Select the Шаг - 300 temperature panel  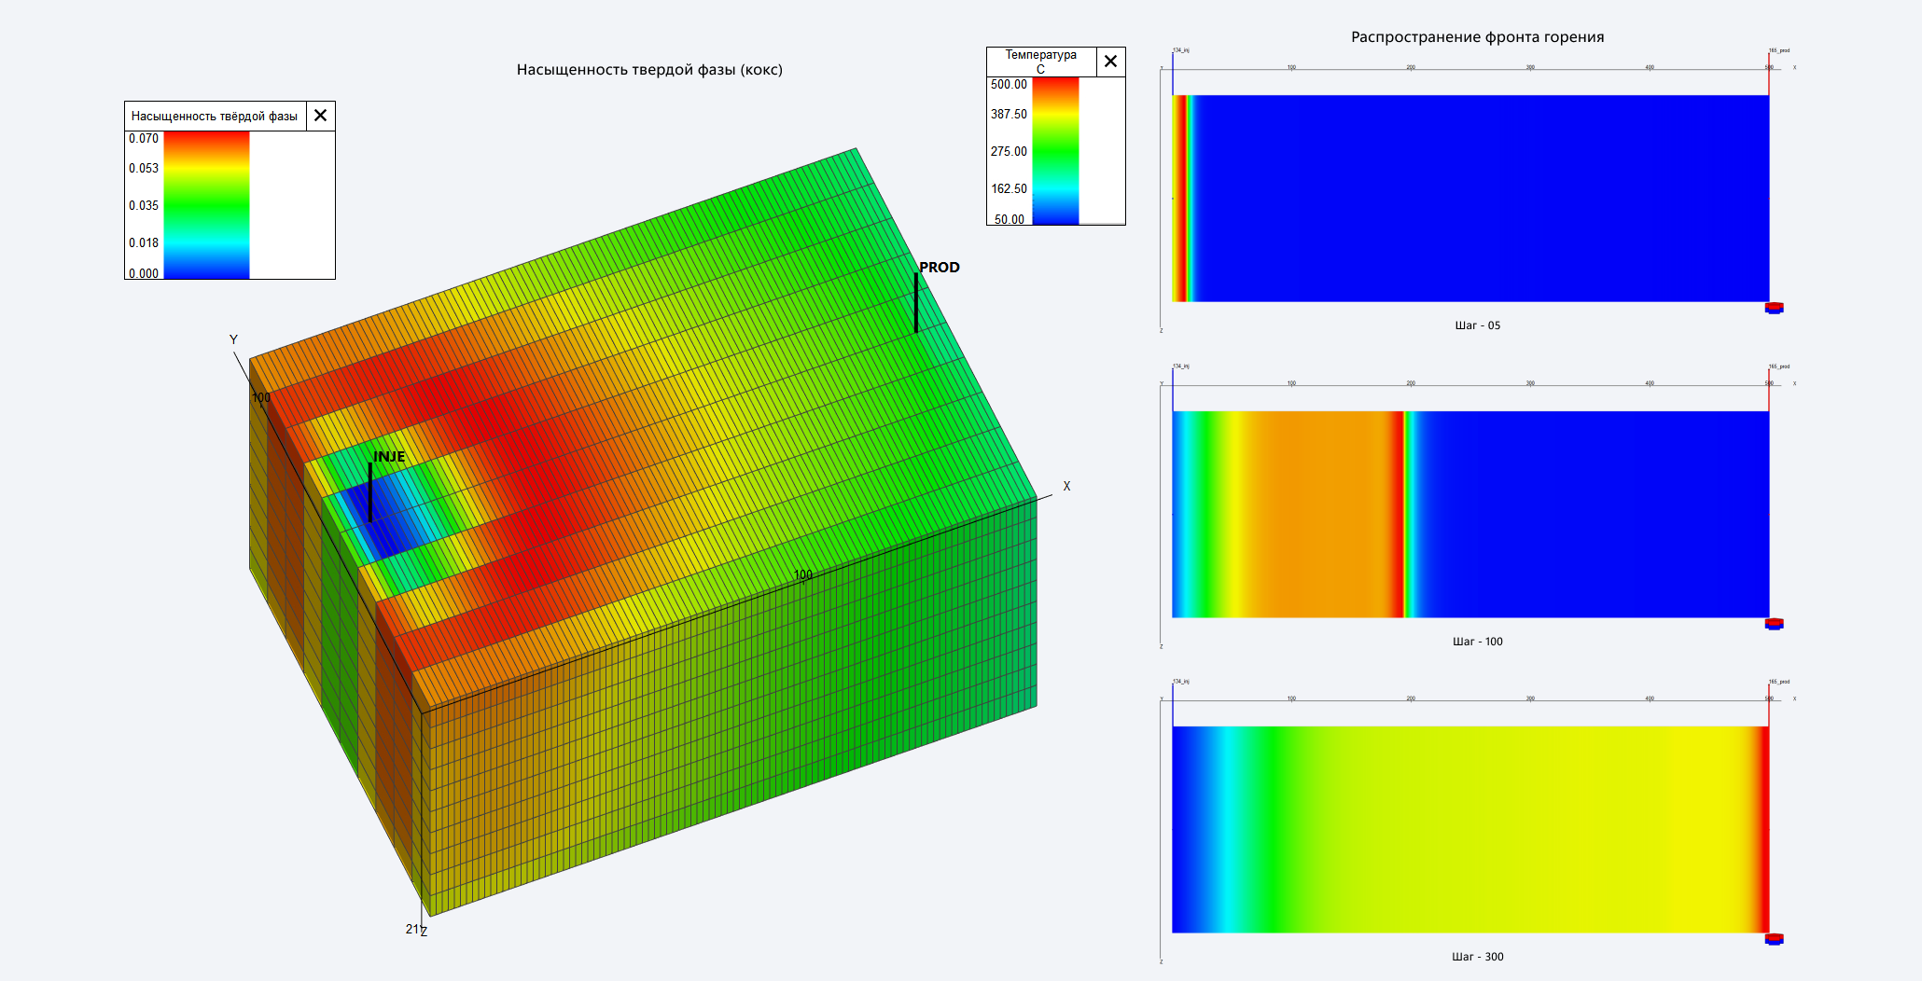point(1470,829)
